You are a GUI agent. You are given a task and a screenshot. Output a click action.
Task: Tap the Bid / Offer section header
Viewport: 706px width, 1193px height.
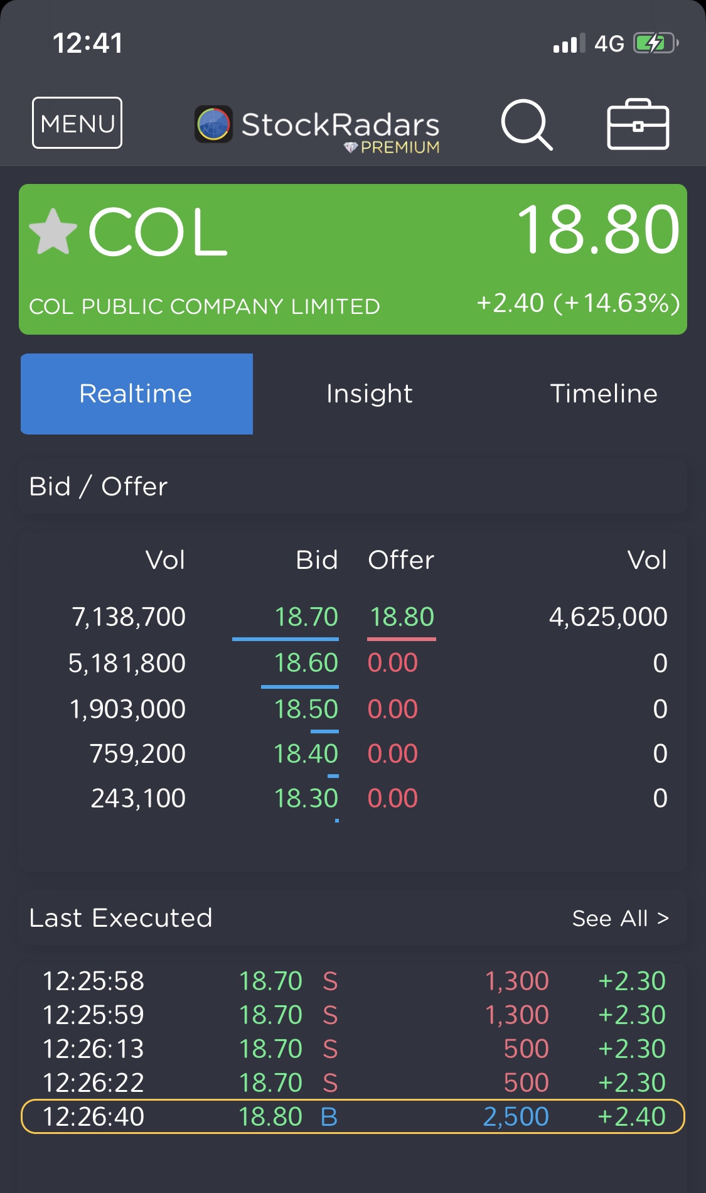click(x=99, y=487)
